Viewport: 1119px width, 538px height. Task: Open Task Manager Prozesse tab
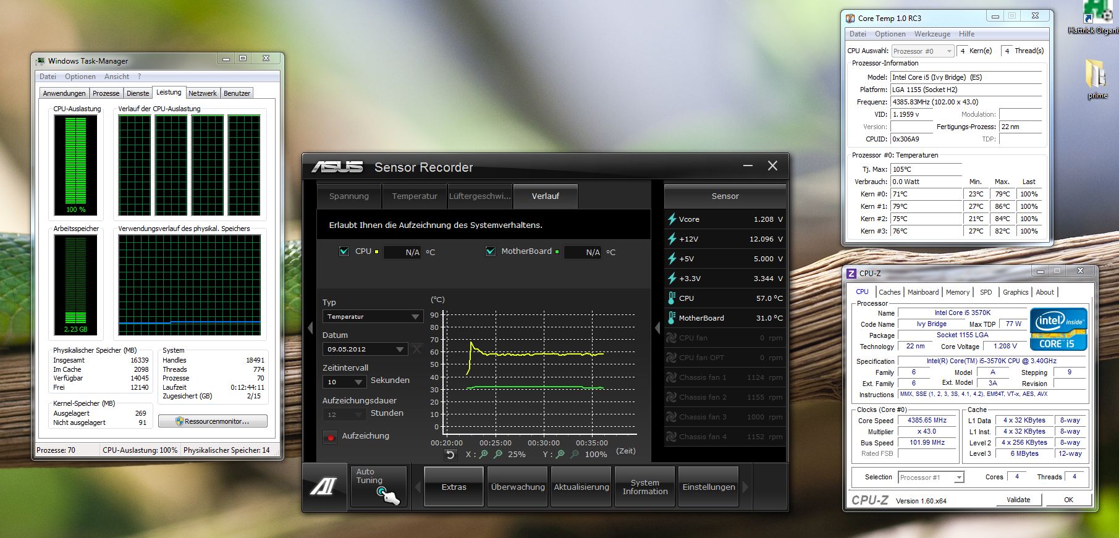106,93
